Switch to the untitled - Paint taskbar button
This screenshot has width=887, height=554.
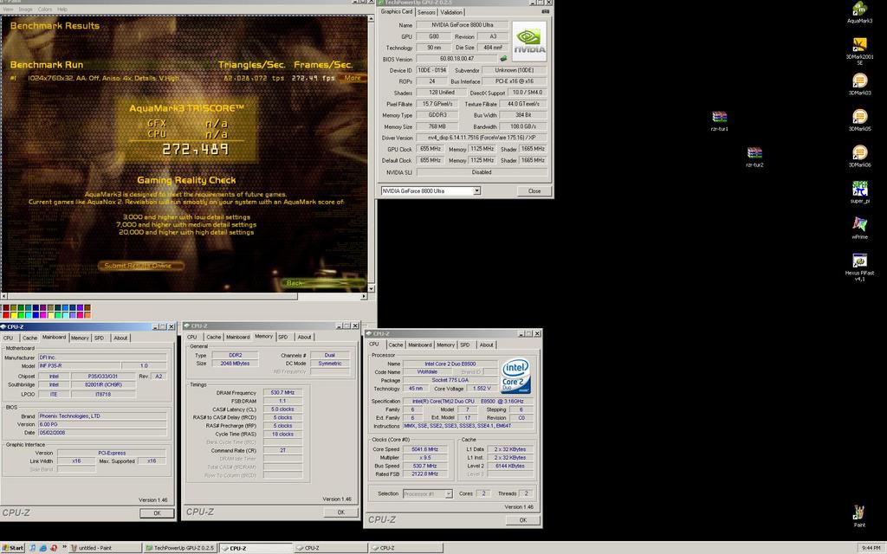point(105,548)
